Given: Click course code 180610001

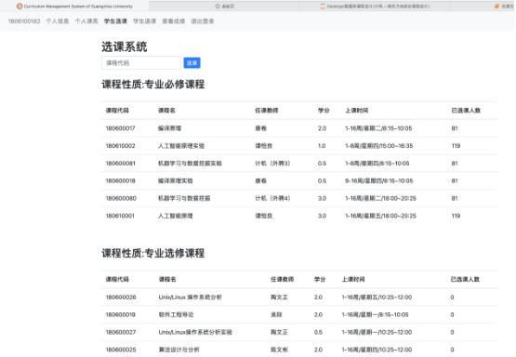Looking at the screenshot, I should [x=120, y=216].
